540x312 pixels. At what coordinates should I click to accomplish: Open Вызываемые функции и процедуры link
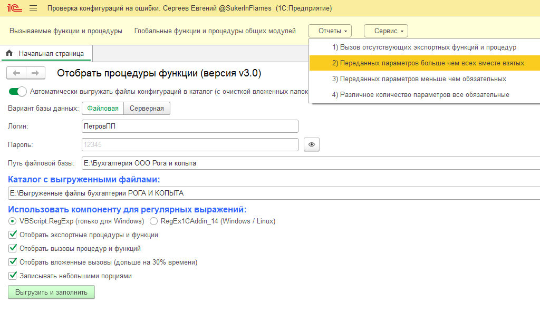tap(66, 31)
